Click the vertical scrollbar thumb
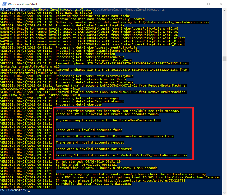Viewport: 227px width, 195px height. click(224, 59)
